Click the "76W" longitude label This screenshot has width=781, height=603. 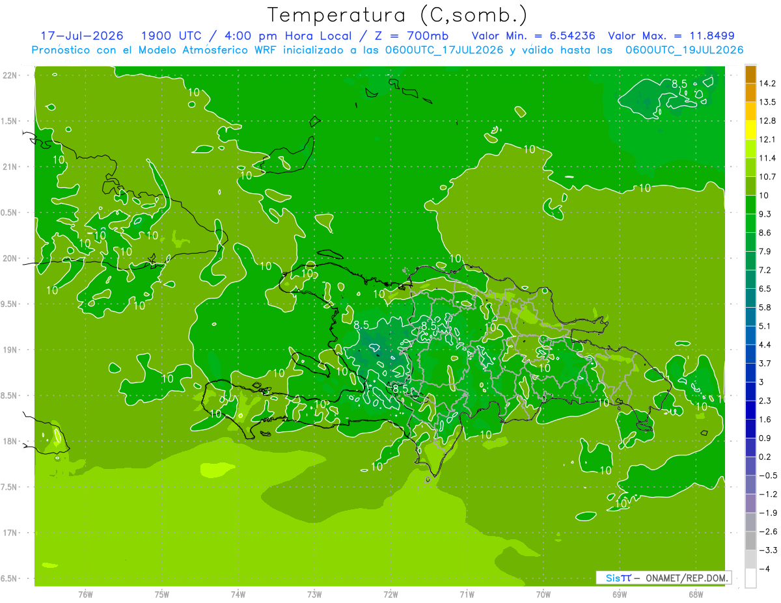coord(85,594)
